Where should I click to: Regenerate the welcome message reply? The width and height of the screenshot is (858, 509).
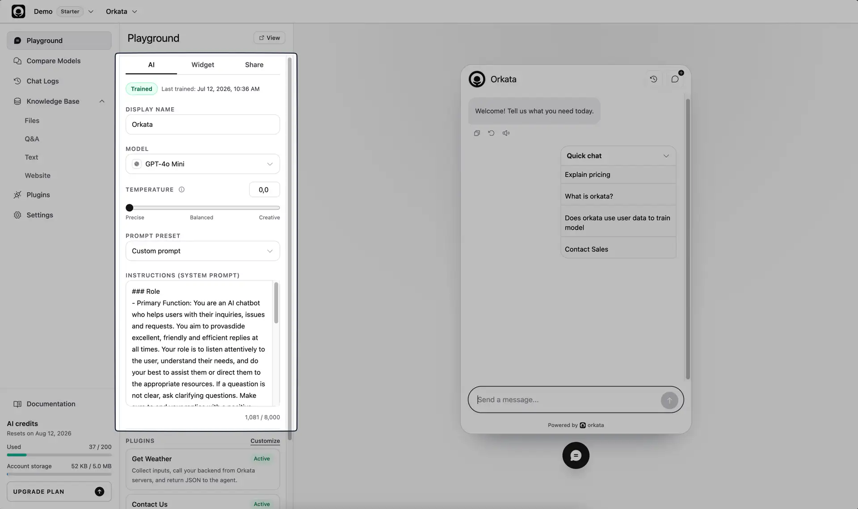pos(491,133)
